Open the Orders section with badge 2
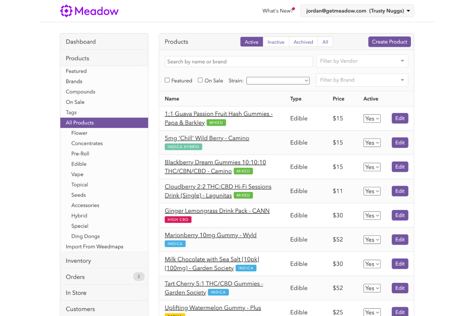The image size is (474, 316). click(104, 277)
